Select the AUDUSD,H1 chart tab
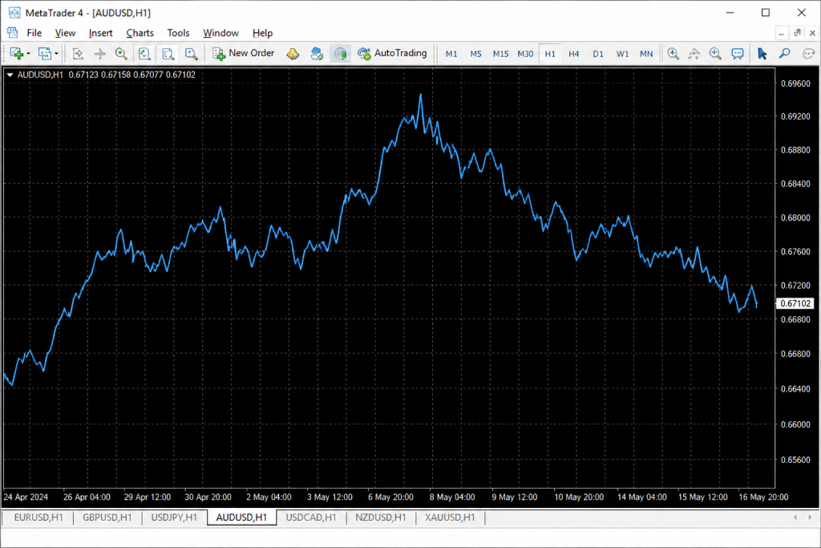821x548 pixels. tap(241, 517)
